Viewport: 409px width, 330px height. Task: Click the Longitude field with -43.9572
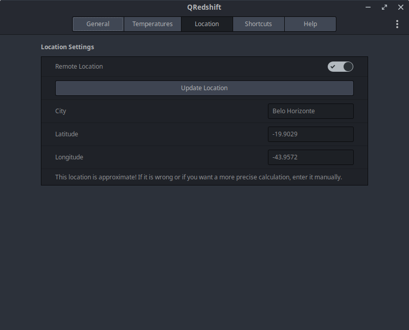click(x=311, y=157)
